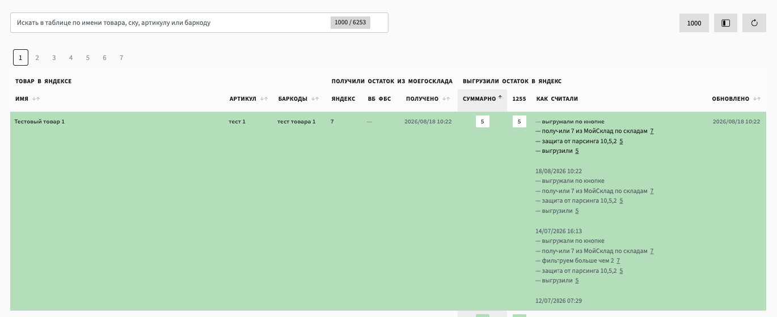Go to page 5
Viewport: 777px width, 317px height.
(88, 58)
